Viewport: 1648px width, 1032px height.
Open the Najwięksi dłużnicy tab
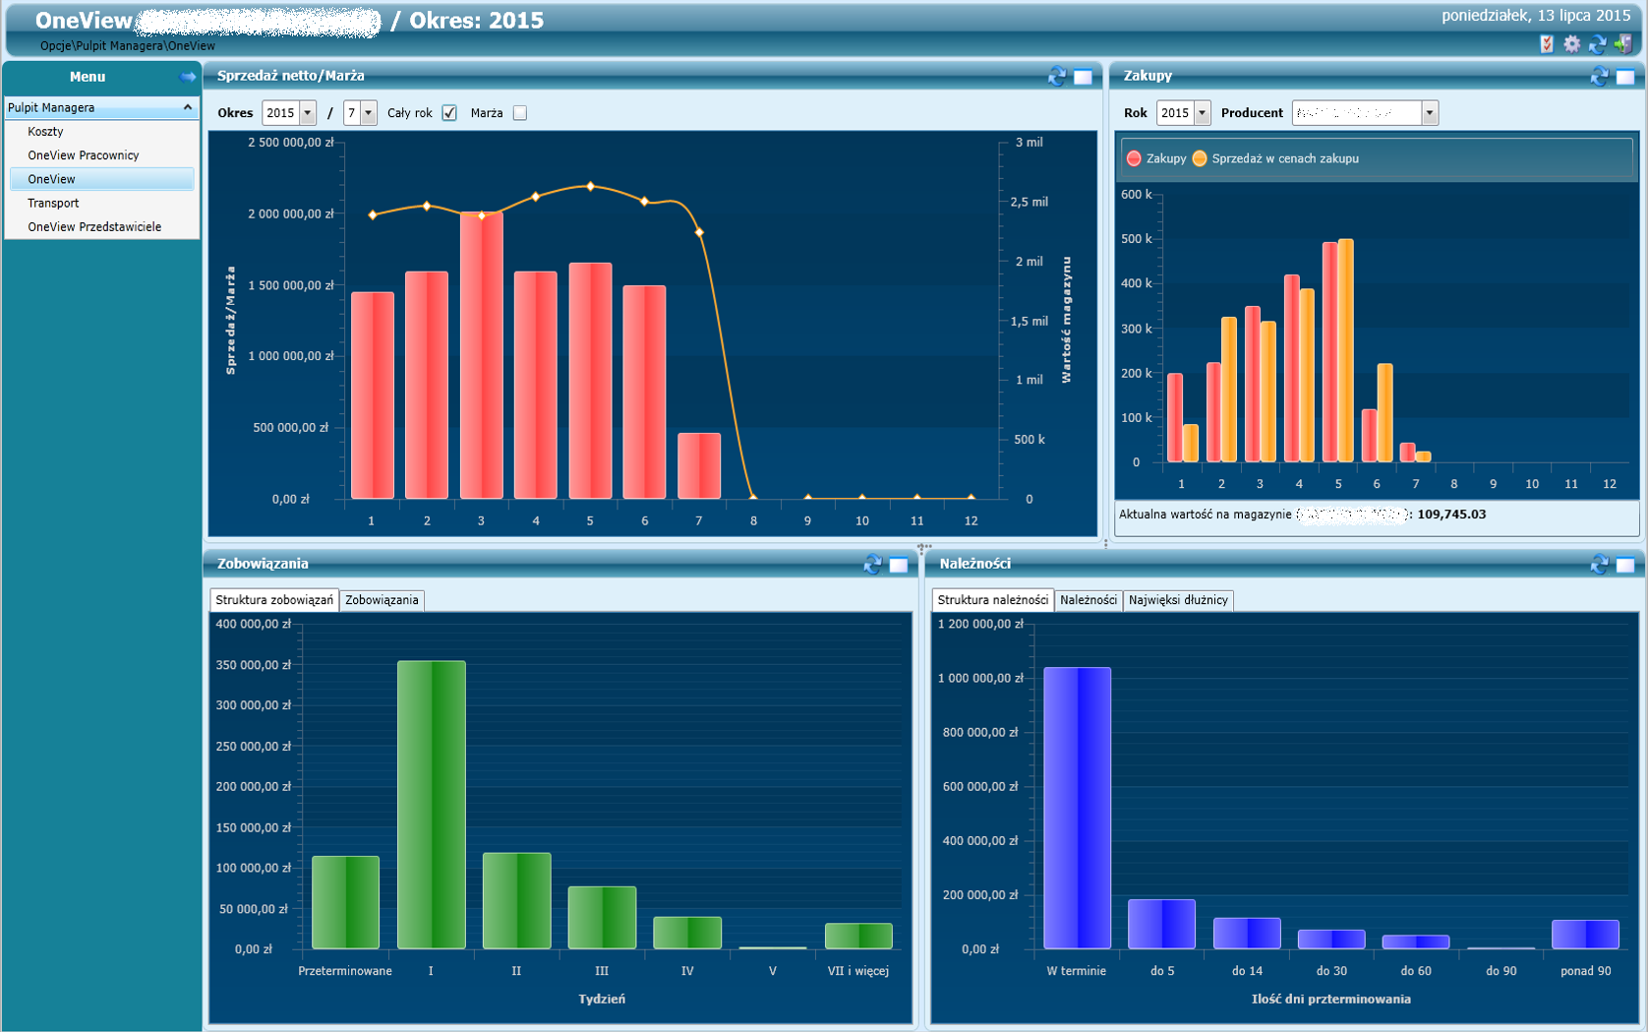coord(1178,600)
